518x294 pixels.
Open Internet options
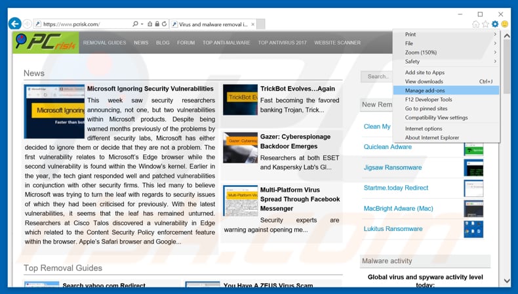446,129
